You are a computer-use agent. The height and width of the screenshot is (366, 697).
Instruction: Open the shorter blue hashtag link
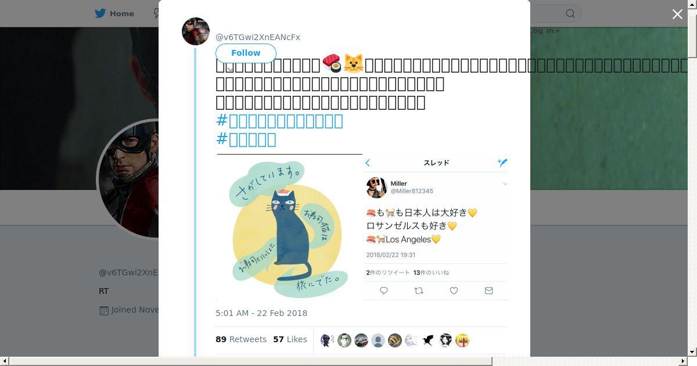click(246, 139)
